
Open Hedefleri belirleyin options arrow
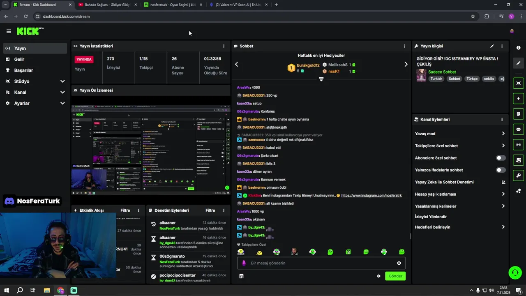tap(503, 227)
